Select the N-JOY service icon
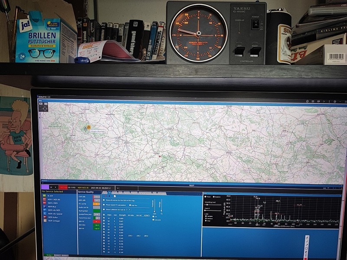Image resolution: width=347 pixels, height=260 pixels. click(x=44, y=195)
